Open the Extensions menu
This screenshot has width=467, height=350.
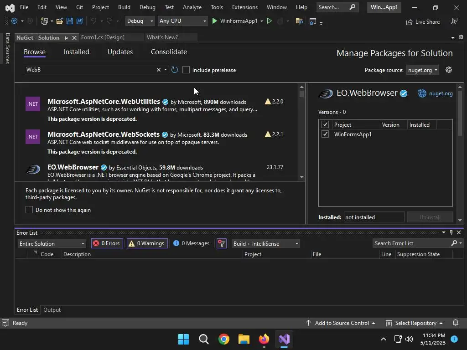tap(245, 7)
